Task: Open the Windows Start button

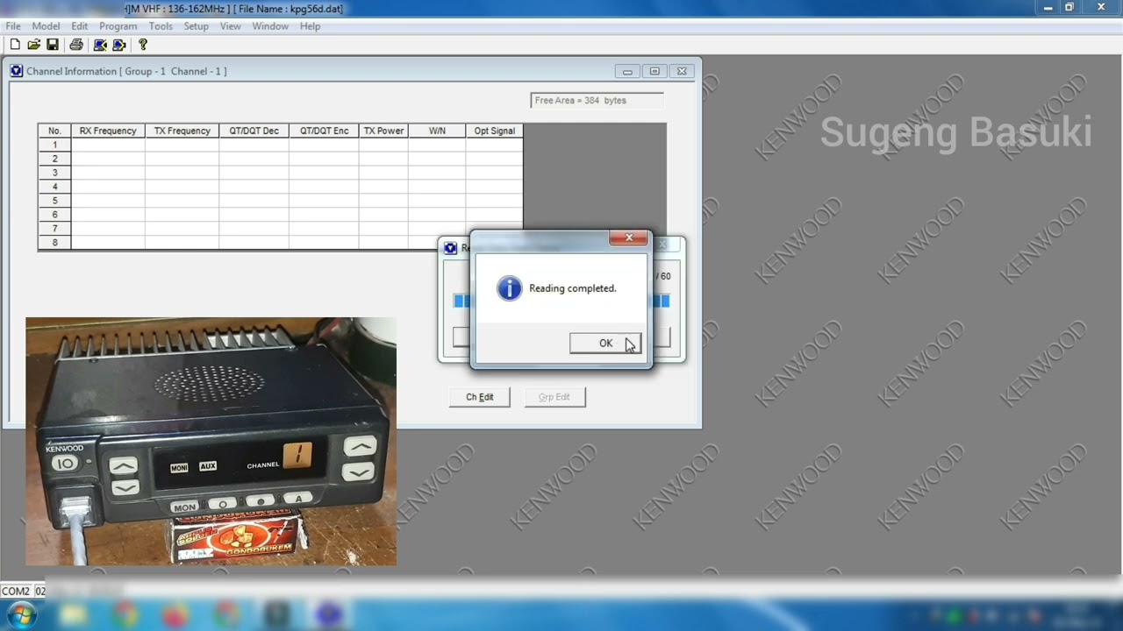Action: point(20,615)
